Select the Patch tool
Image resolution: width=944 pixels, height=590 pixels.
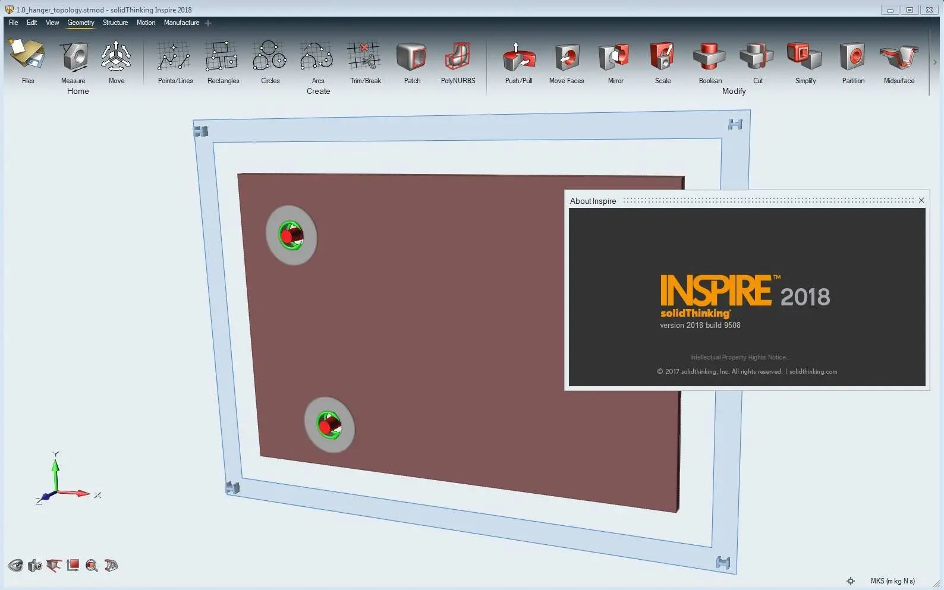412,57
